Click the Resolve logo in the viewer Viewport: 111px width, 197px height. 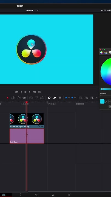point(31,49)
